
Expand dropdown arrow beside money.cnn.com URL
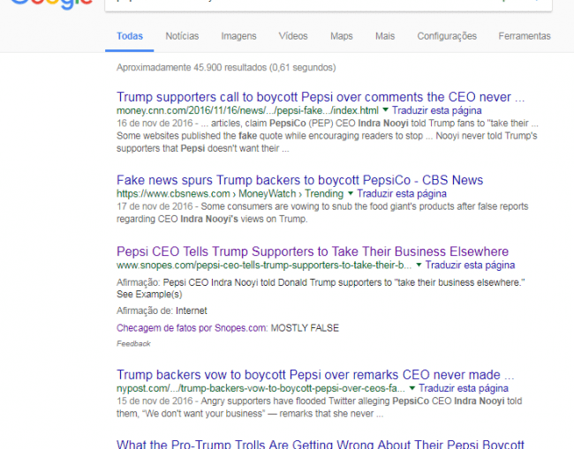[x=385, y=109]
